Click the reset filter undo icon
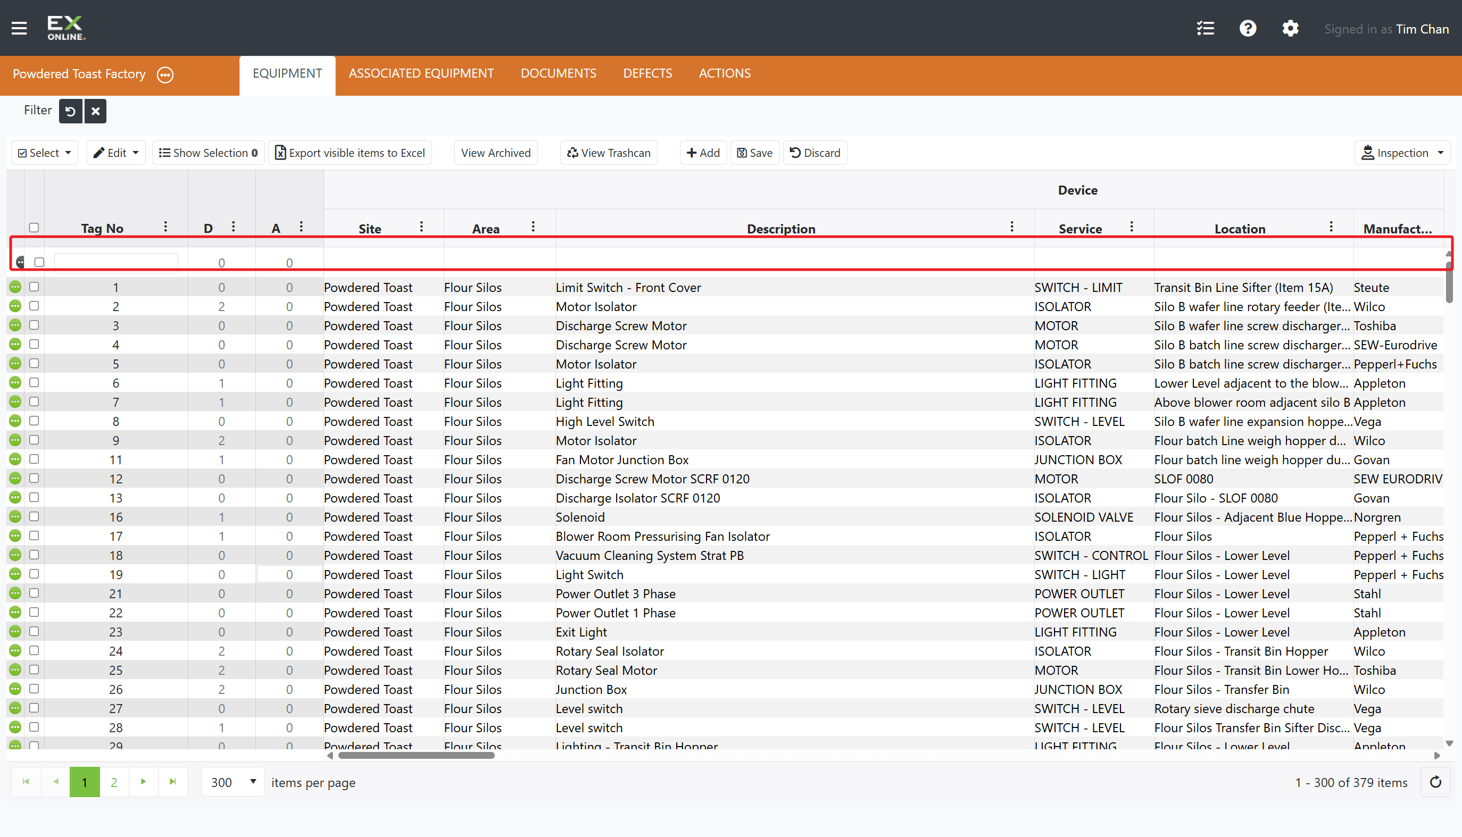Image resolution: width=1462 pixels, height=837 pixels. click(x=71, y=111)
